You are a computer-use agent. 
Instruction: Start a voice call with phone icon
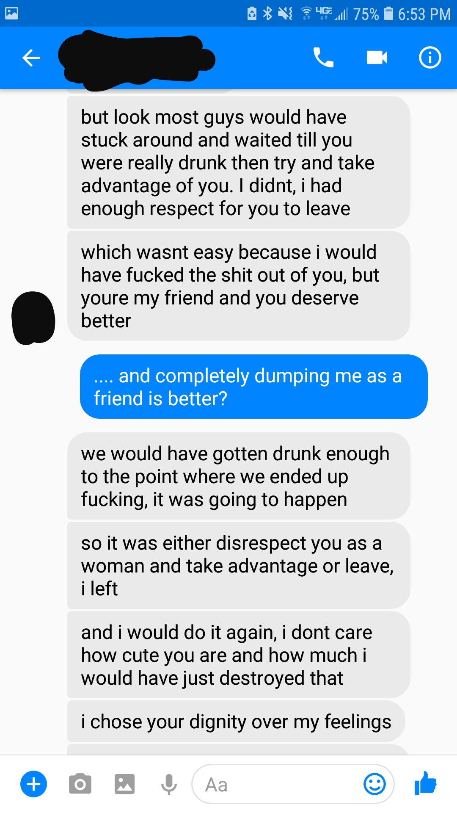tap(323, 58)
